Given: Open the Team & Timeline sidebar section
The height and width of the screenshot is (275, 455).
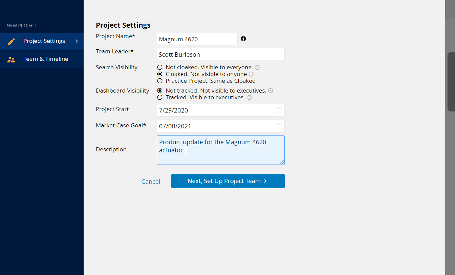Looking at the screenshot, I should (x=42, y=59).
